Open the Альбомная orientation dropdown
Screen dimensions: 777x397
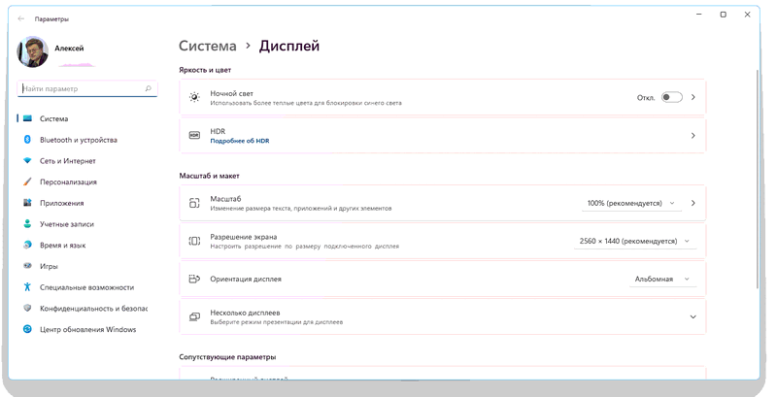[663, 280]
